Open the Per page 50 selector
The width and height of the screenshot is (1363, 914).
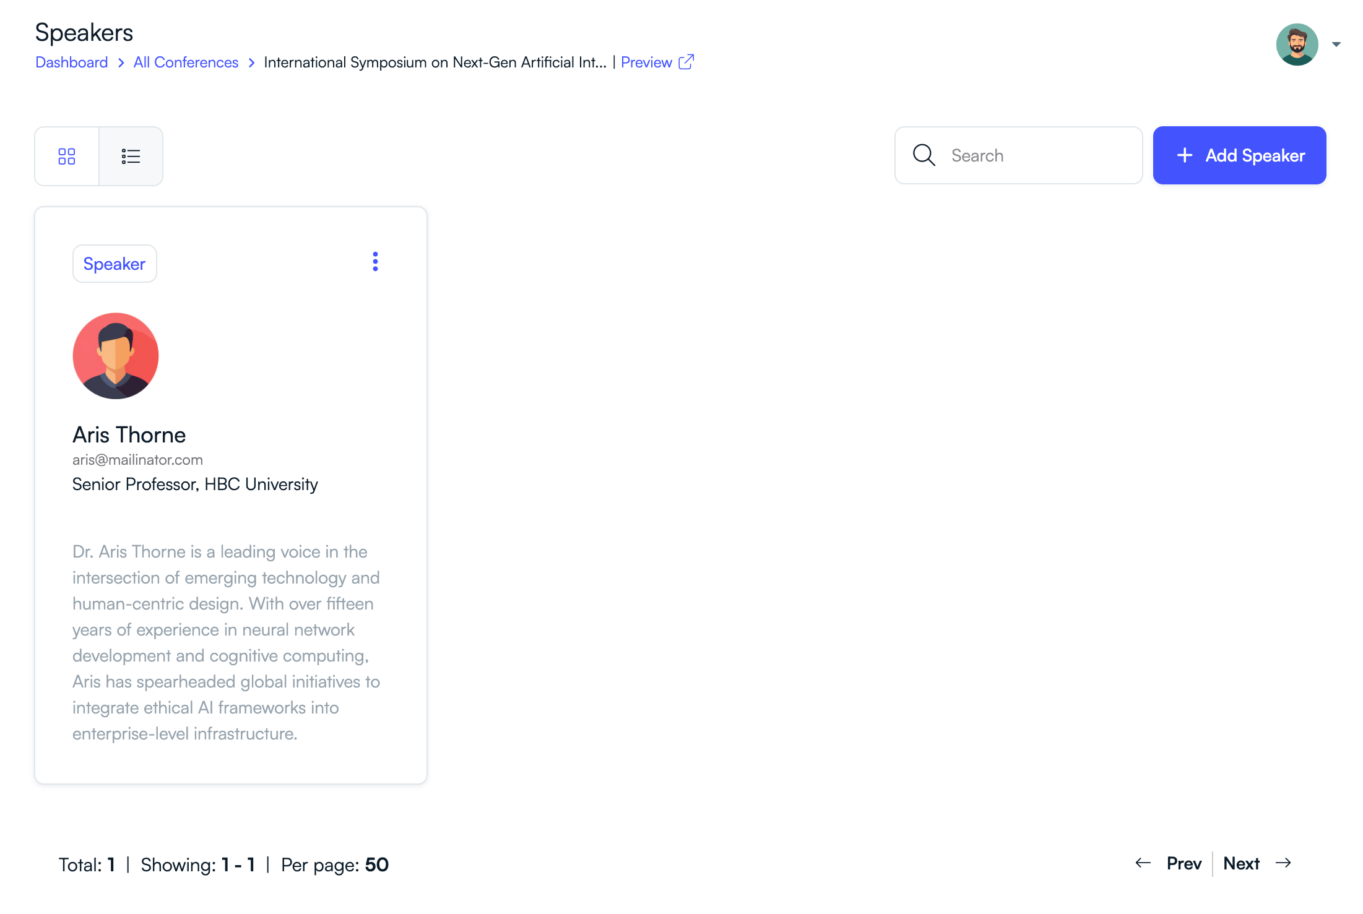click(376, 864)
